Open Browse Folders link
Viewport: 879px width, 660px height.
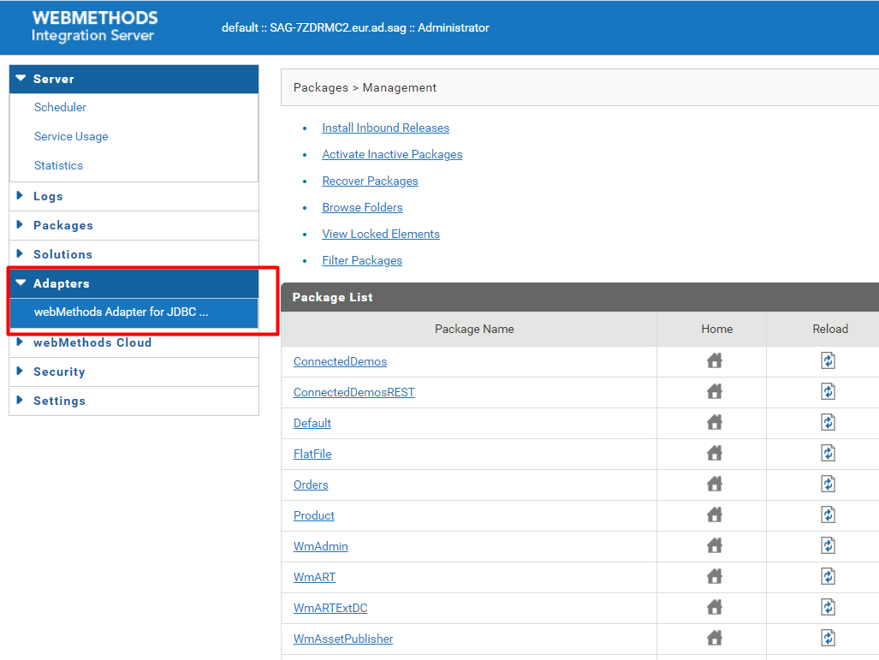pos(362,207)
